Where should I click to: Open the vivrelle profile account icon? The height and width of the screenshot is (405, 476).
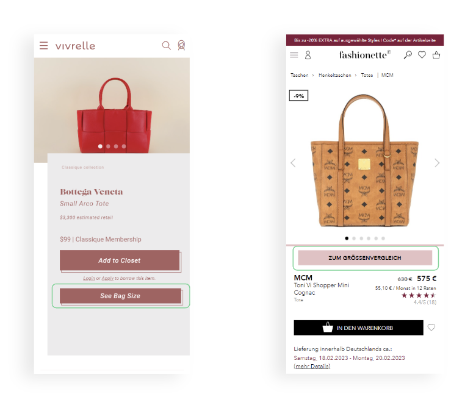pyautogui.click(x=181, y=45)
